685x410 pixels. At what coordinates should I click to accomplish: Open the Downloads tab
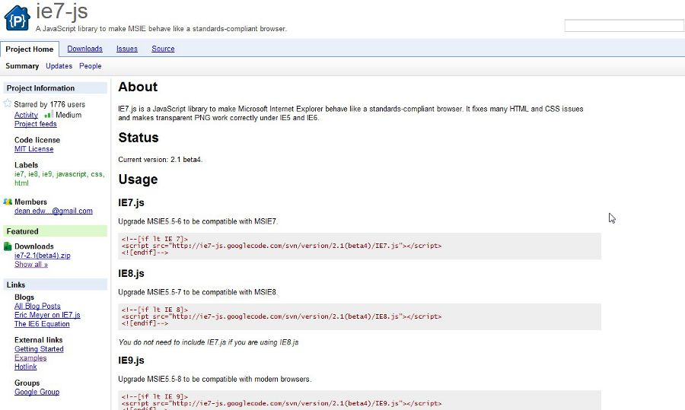point(84,49)
